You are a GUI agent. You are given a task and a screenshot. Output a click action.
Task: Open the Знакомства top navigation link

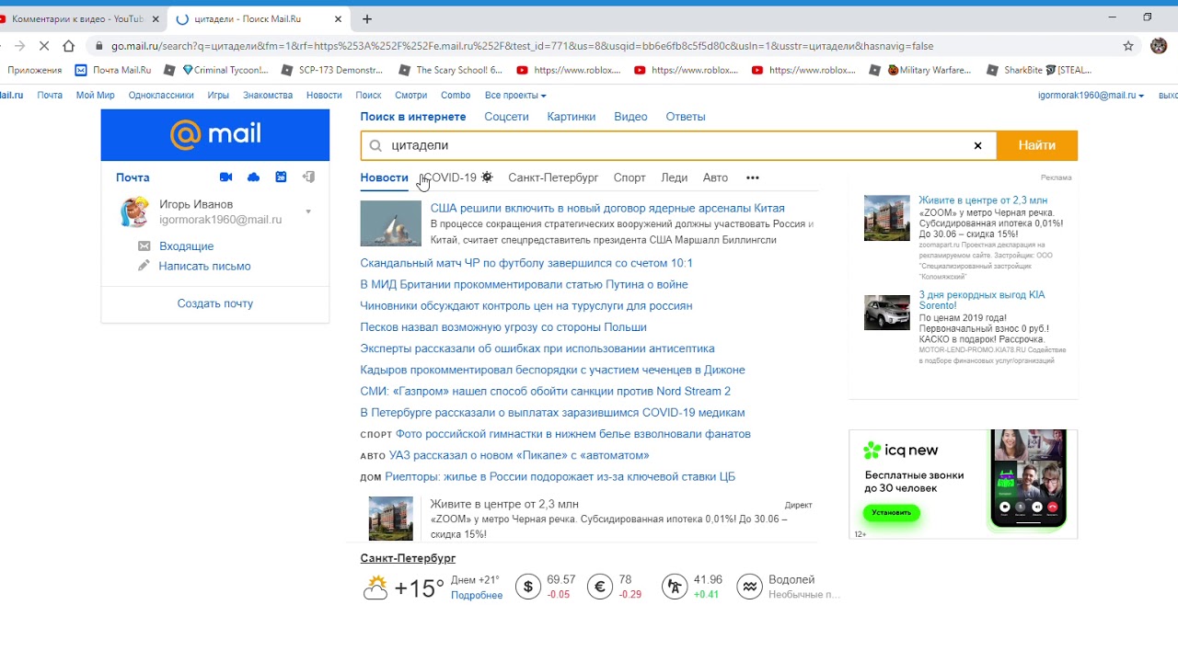point(268,96)
